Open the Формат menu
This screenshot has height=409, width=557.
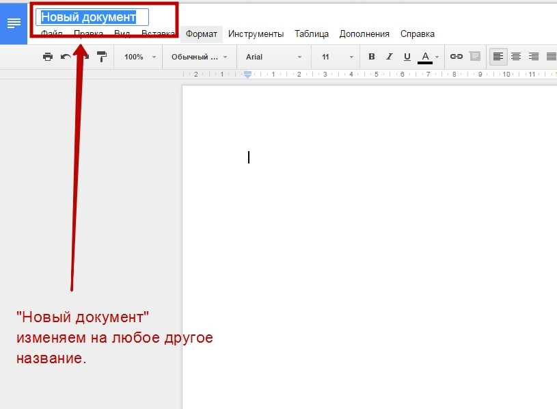tap(202, 34)
